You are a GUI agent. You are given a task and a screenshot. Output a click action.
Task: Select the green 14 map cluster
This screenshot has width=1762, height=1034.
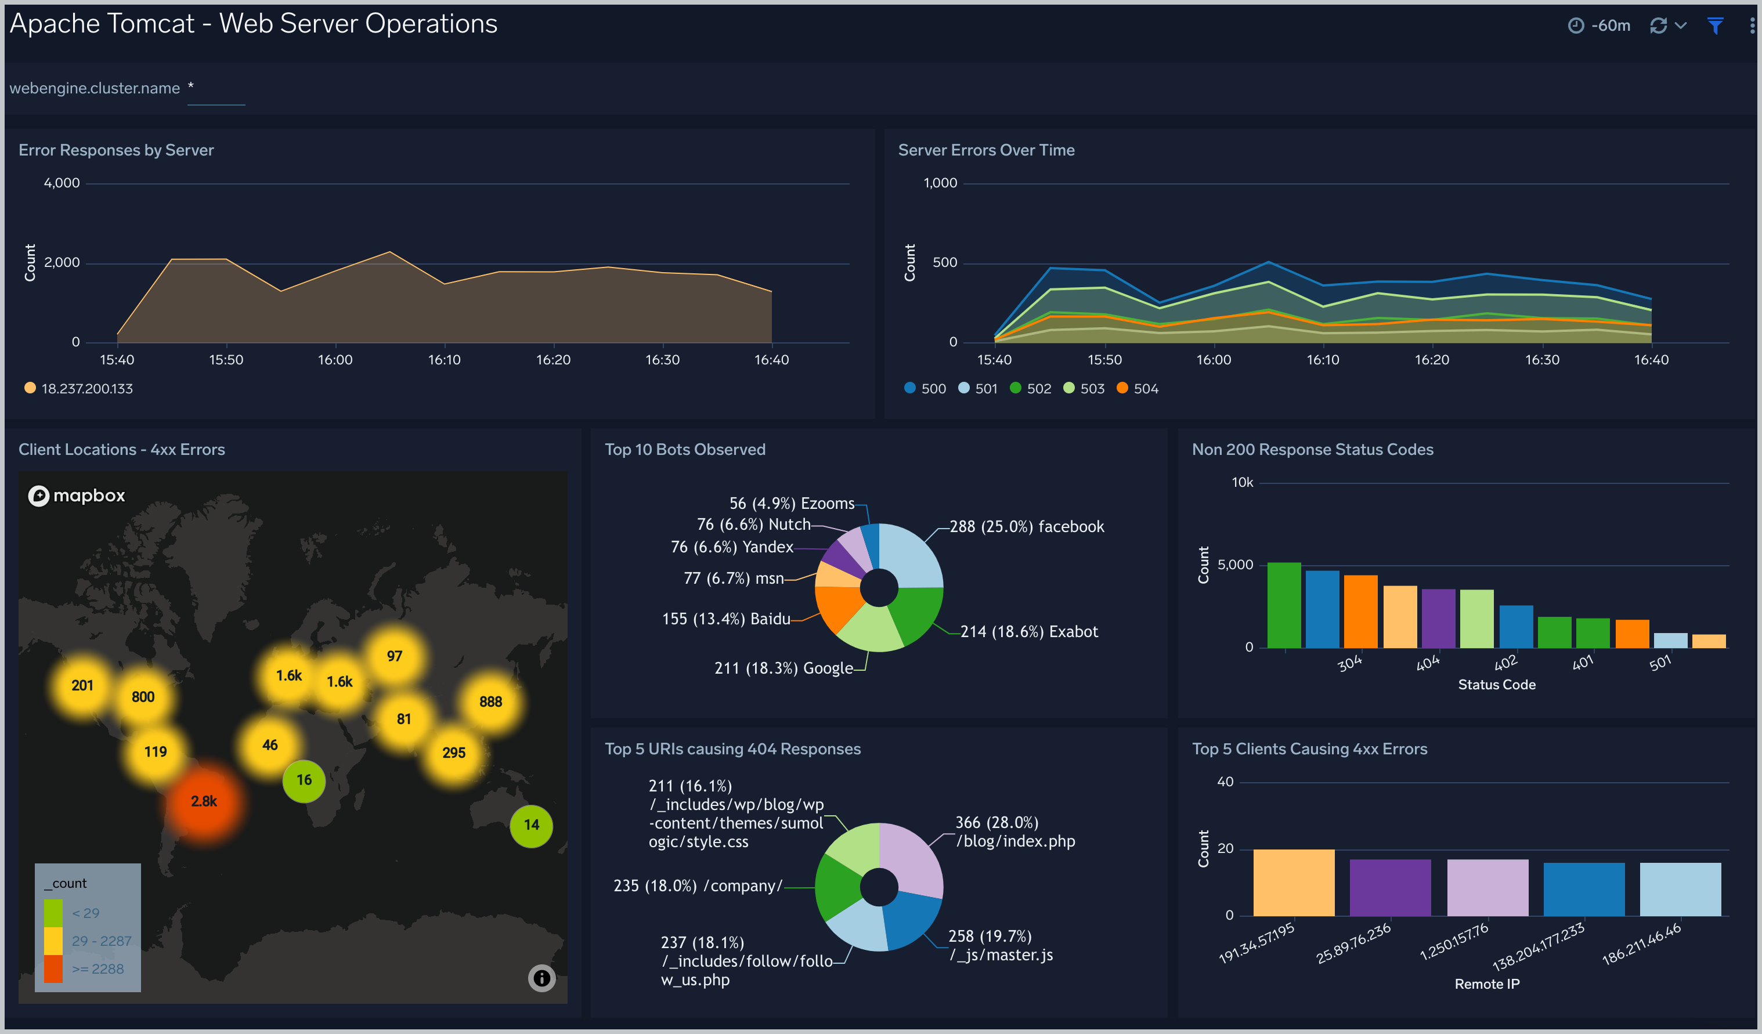click(532, 825)
